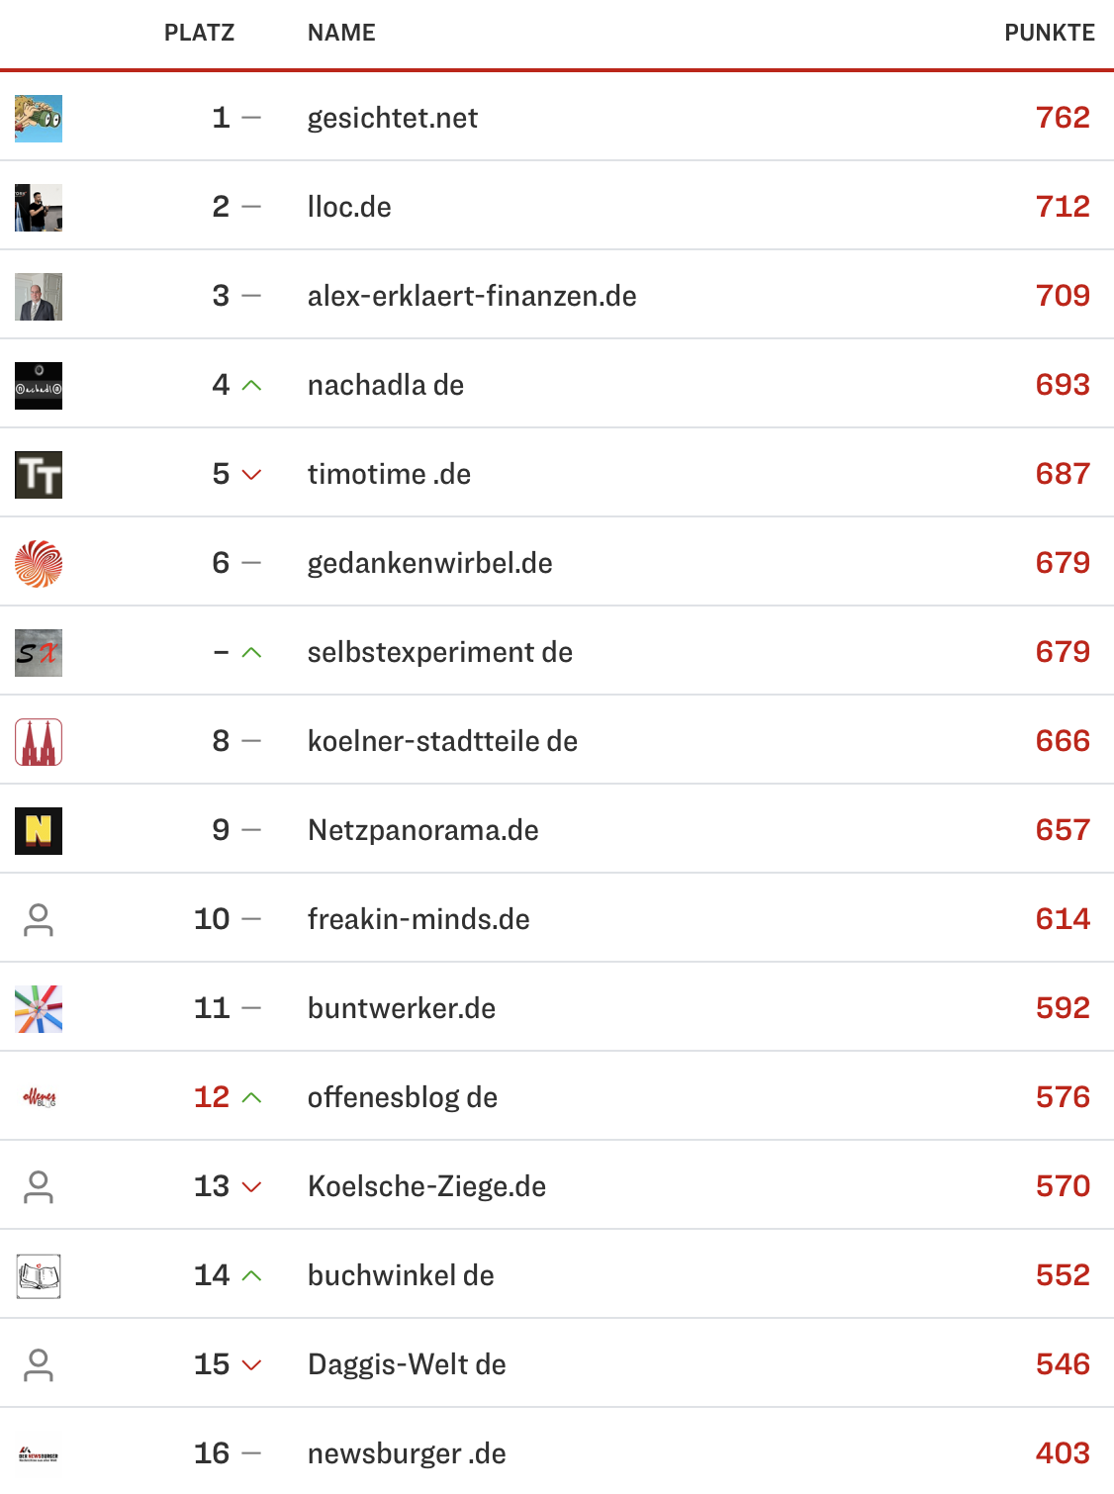Viewport: 1114px width, 1494px height.
Task: Click the gesichtet.net avatar icon
Action: [x=39, y=119]
